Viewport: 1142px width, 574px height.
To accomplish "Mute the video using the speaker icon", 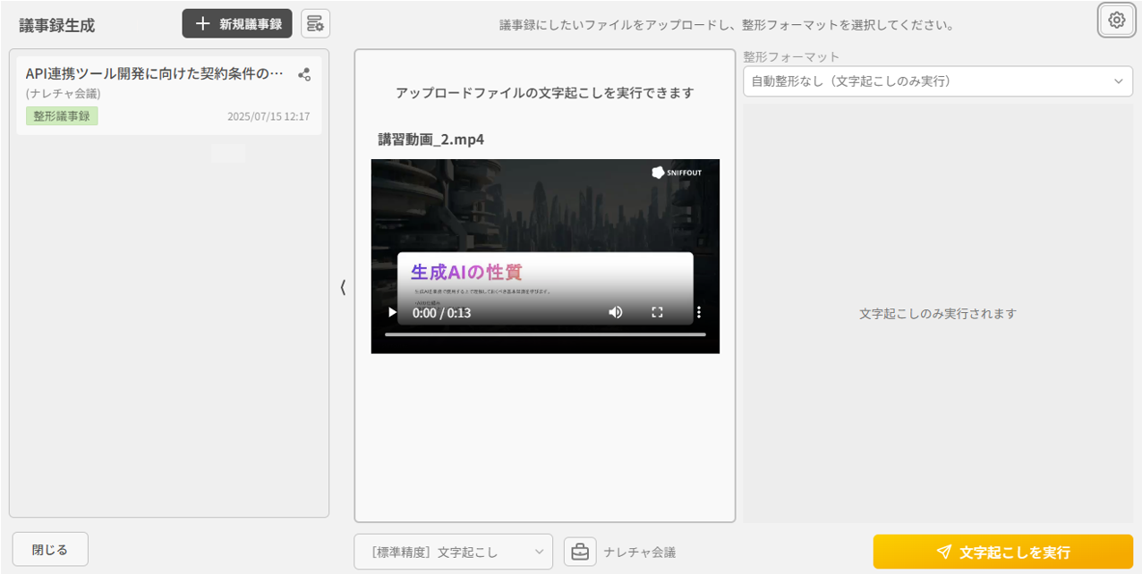I will (616, 312).
